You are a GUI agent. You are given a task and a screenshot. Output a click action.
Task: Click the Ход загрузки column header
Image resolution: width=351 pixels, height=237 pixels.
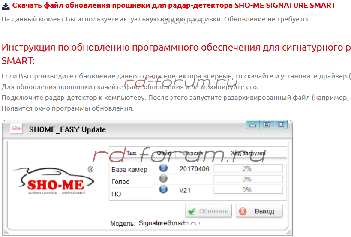[x=248, y=153]
